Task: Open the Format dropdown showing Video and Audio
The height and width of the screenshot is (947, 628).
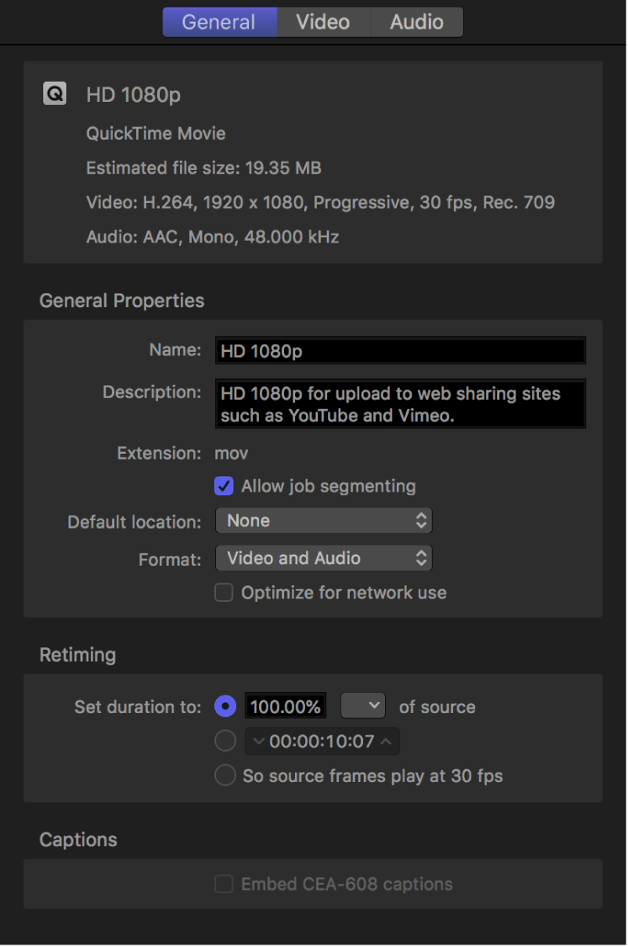Action: pyautogui.click(x=324, y=558)
